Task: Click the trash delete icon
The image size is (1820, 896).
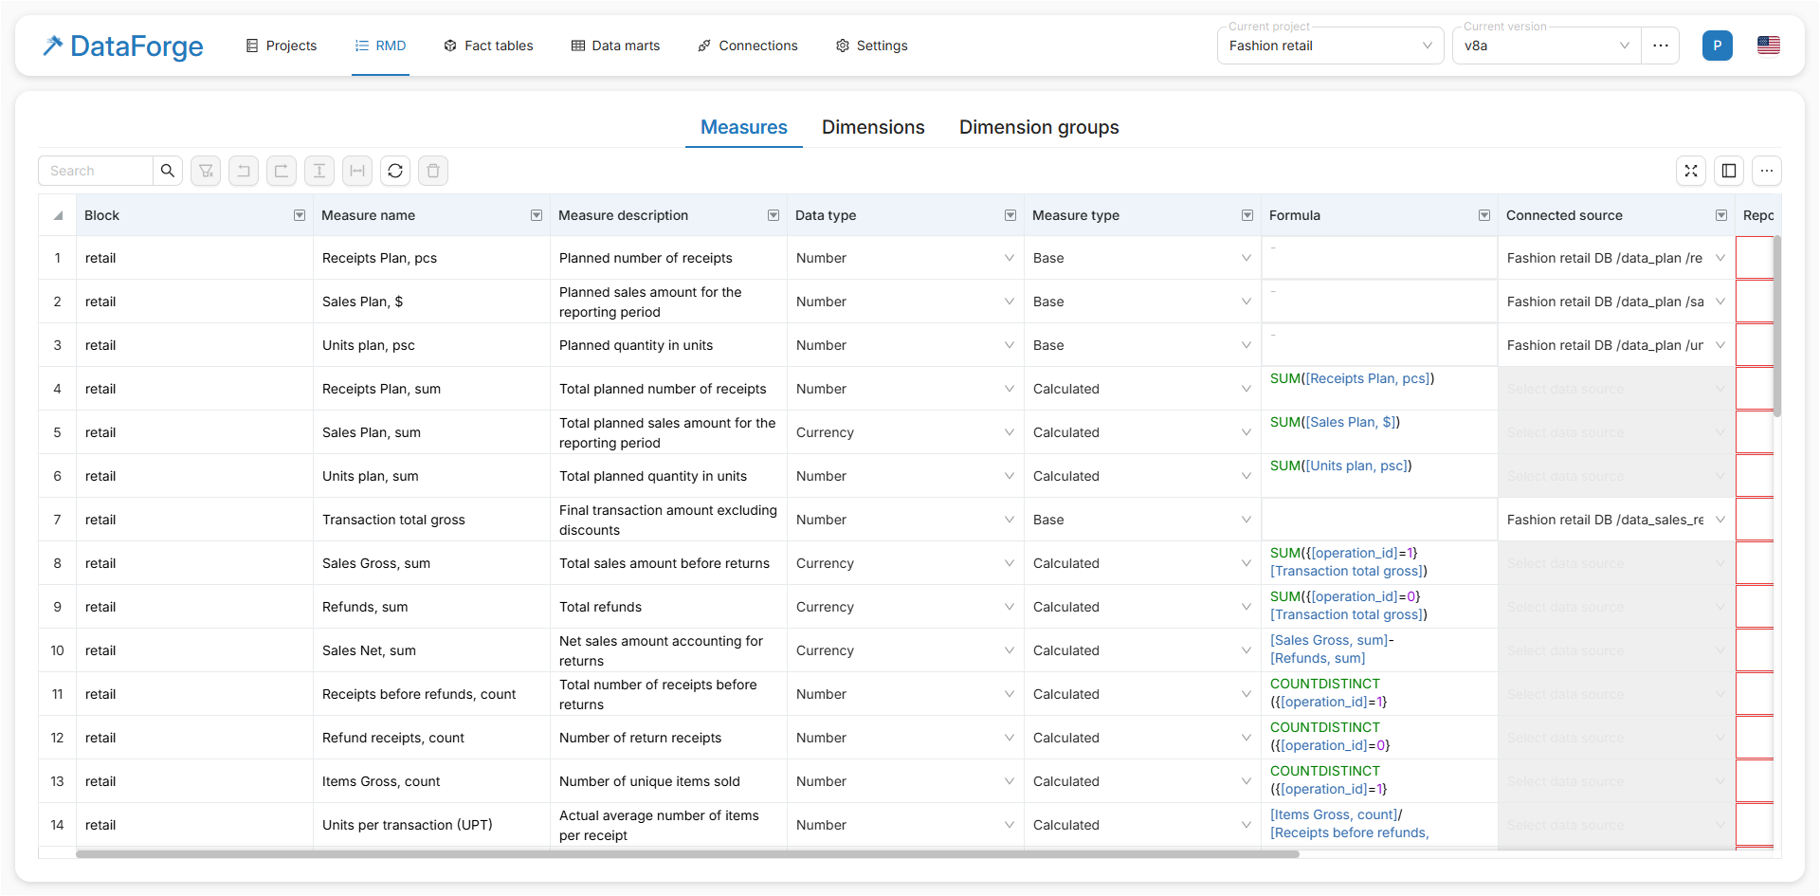Action: [433, 171]
